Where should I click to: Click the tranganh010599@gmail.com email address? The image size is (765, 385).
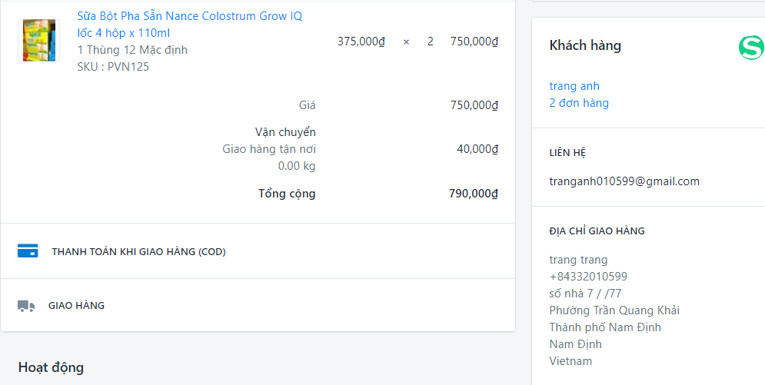click(x=624, y=181)
